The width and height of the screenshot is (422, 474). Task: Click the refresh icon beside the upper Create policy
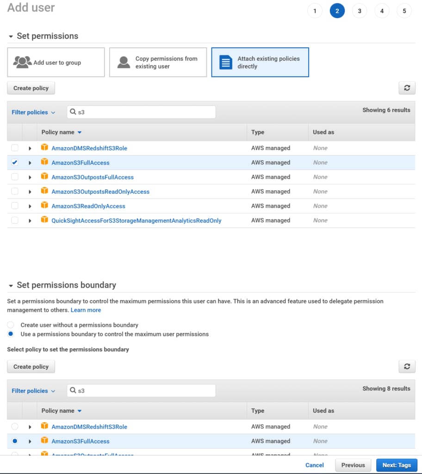click(407, 88)
